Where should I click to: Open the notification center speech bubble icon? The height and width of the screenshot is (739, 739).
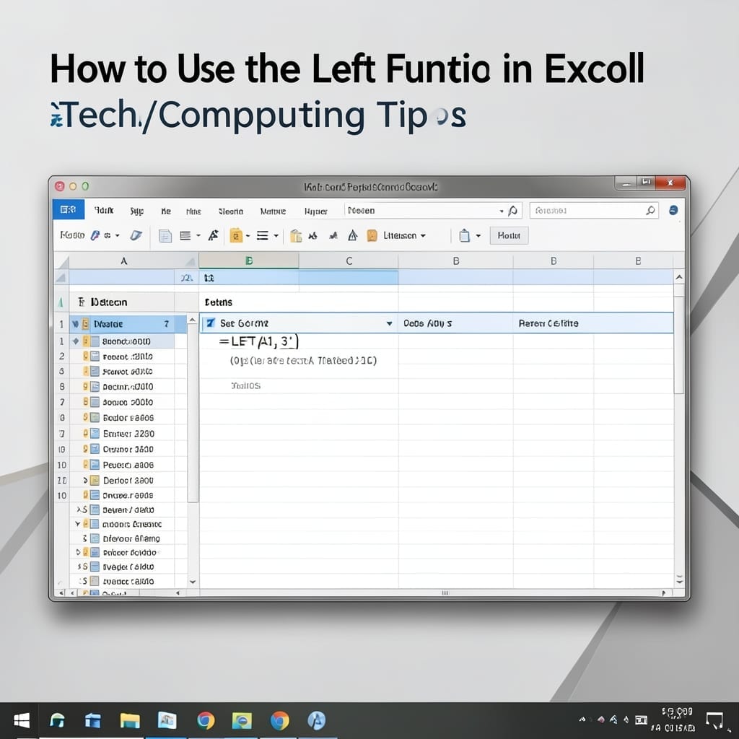coord(714,721)
